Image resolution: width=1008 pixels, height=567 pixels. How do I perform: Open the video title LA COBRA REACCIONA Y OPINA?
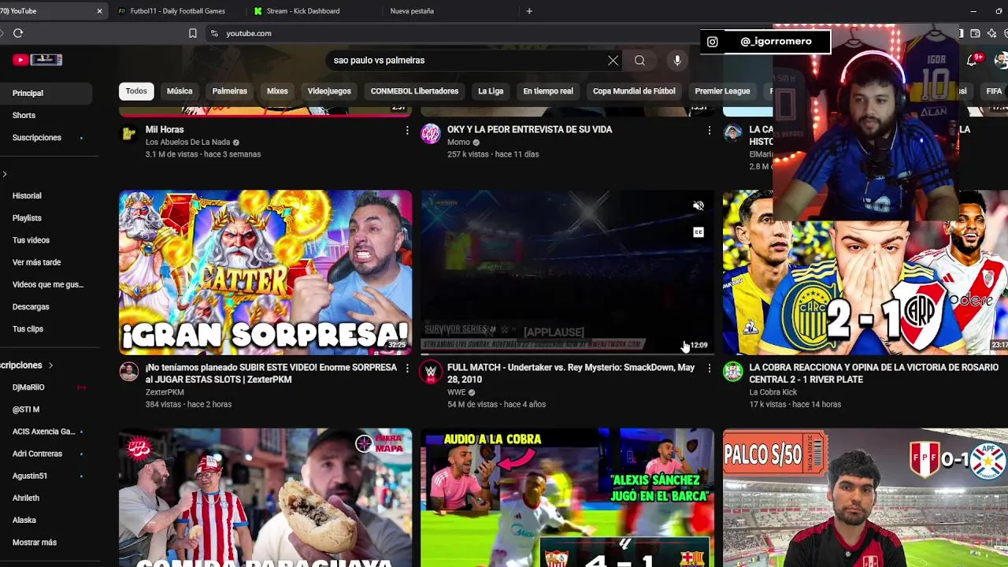tap(873, 373)
